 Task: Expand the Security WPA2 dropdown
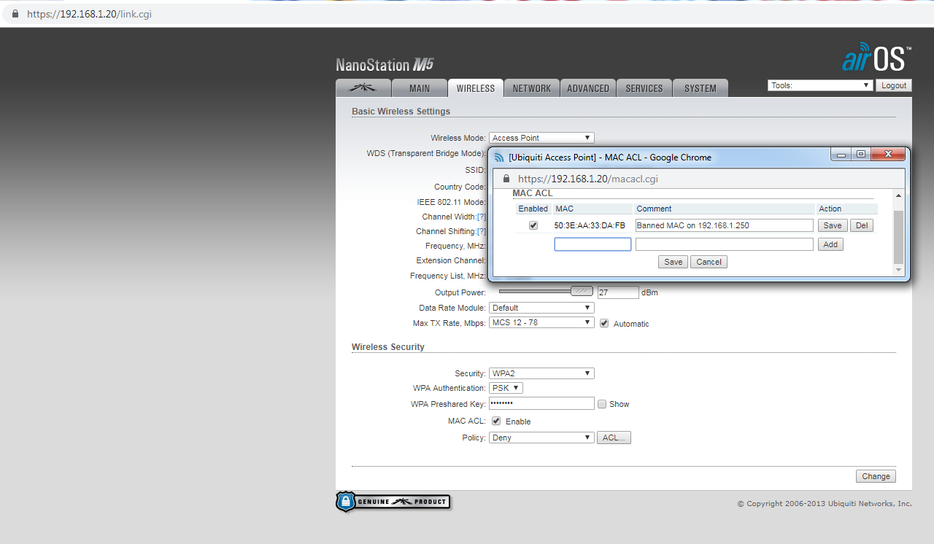(x=541, y=373)
